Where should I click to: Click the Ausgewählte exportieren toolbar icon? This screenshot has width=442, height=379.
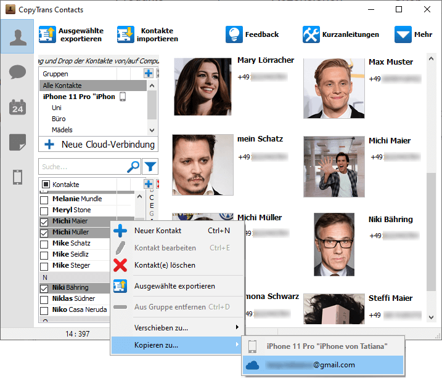pyautogui.click(x=47, y=34)
